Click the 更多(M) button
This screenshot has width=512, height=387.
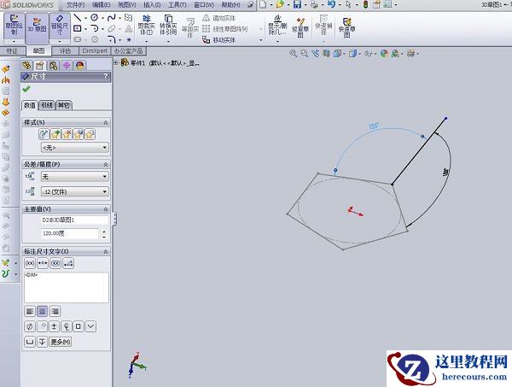pyautogui.click(x=60, y=342)
